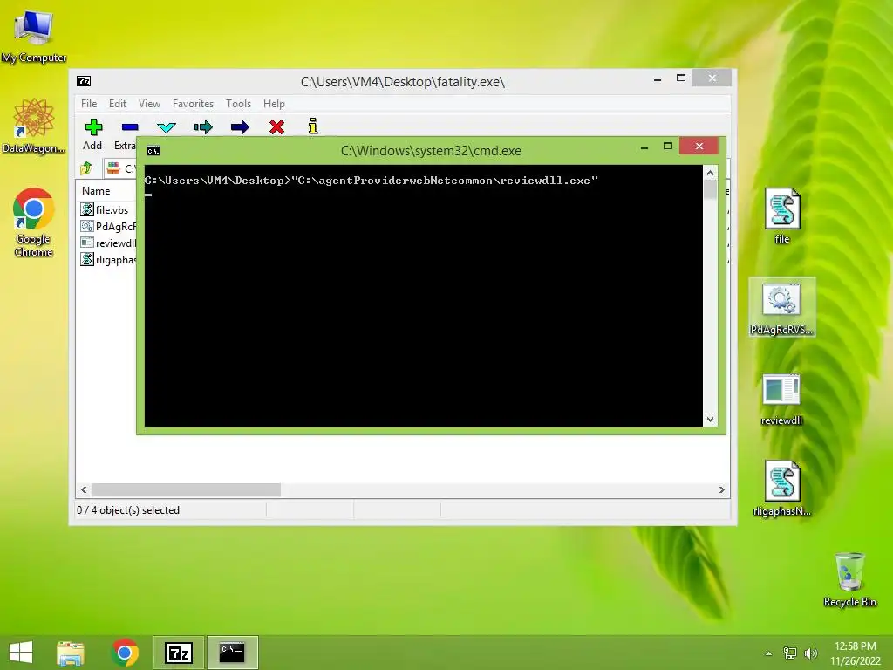Click the up-folder icon in 7-Zip address bar

click(x=86, y=168)
